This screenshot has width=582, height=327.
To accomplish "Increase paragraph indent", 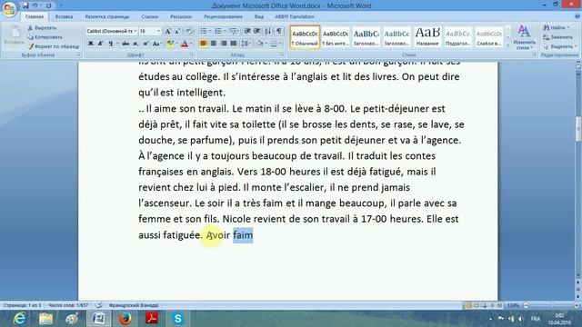I will coord(256,31).
